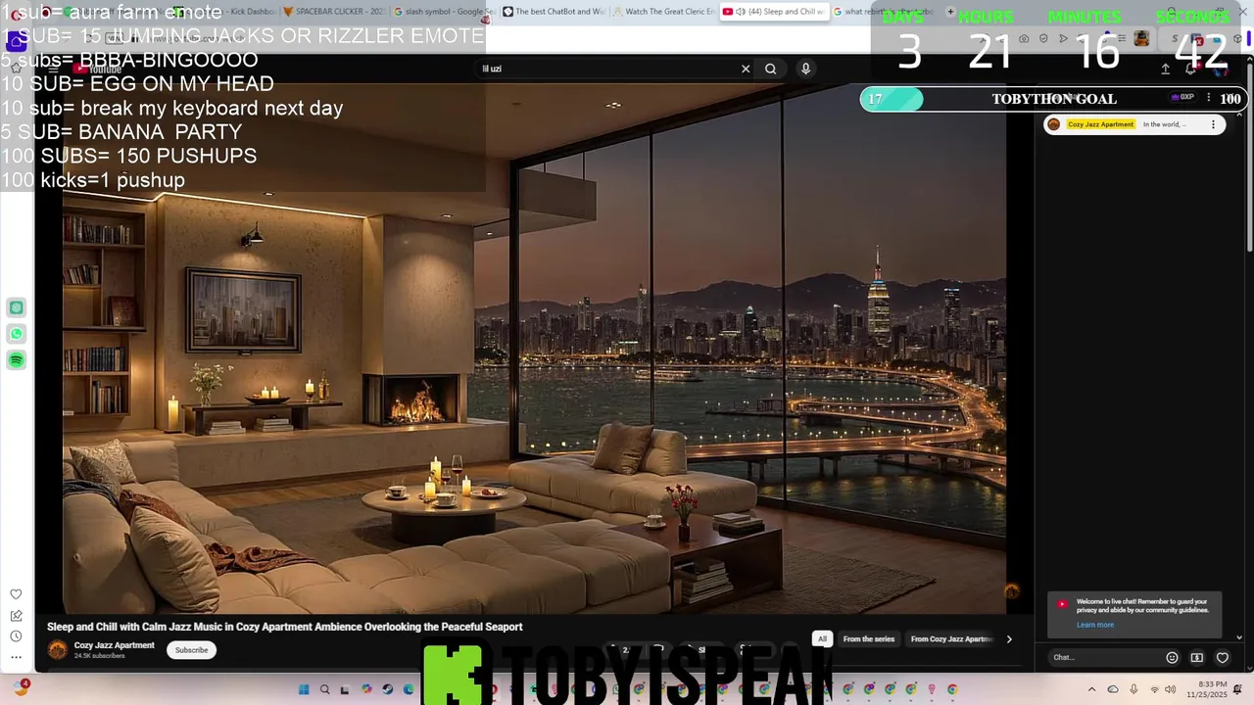This screenshot has width=1254, height=705.
Task: Open live chat options three-dot menu
Action: 1208,98
